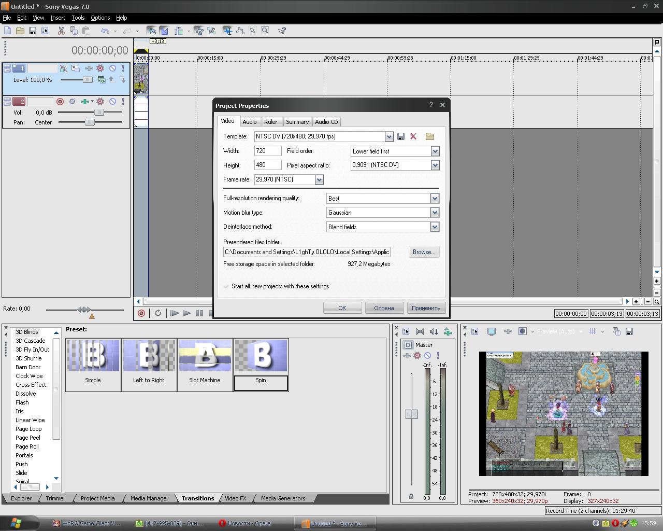Click the Применить button

coord(426,308)
